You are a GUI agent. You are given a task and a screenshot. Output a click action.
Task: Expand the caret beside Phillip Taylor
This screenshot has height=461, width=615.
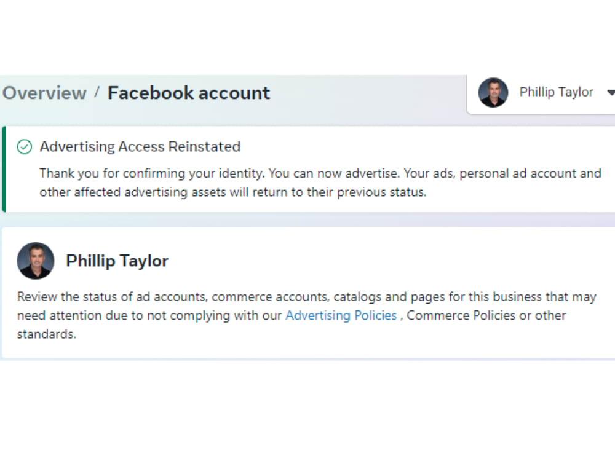point(611,93)
